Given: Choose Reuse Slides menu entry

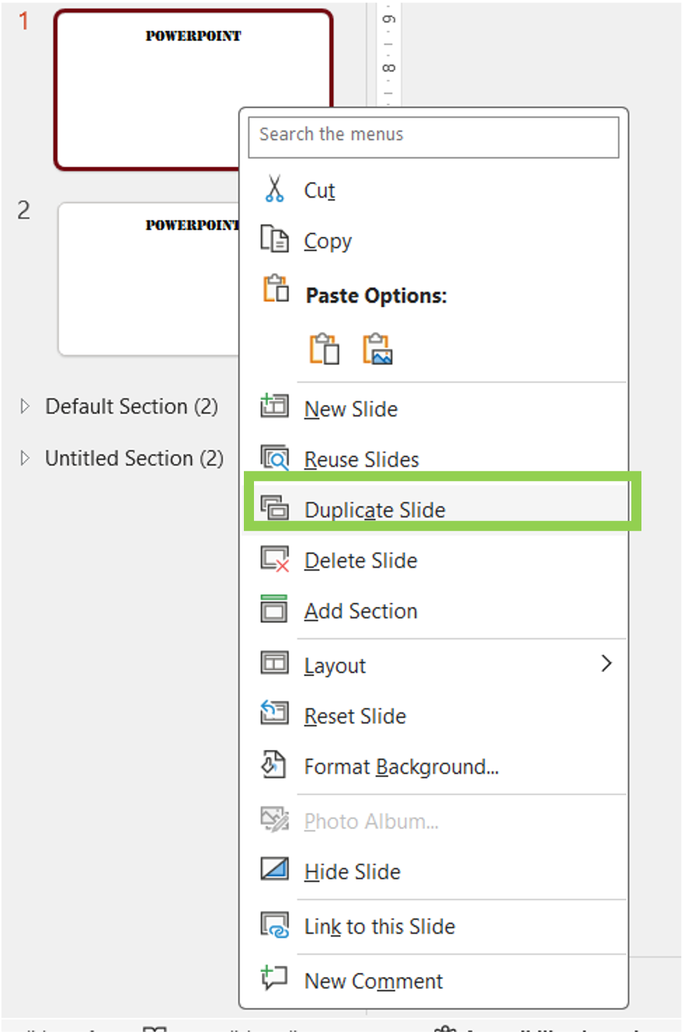Looking at the screenshot, I should point(361,460).
